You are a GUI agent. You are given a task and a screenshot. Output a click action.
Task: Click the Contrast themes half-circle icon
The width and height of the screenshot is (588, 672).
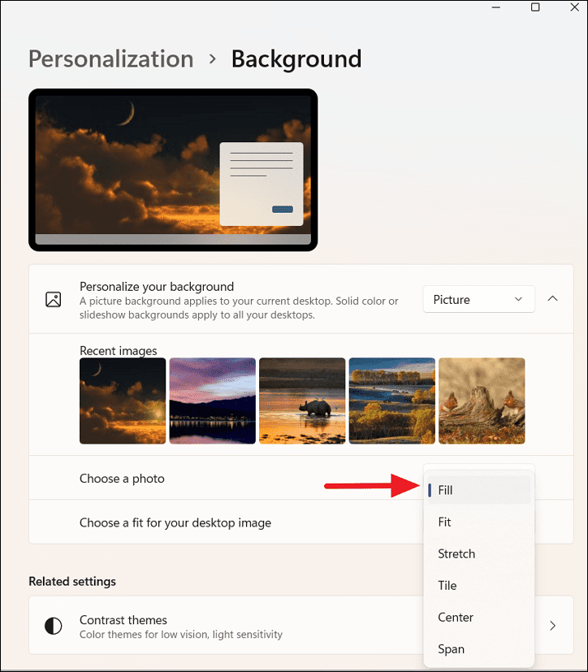(x=54, y=626)
